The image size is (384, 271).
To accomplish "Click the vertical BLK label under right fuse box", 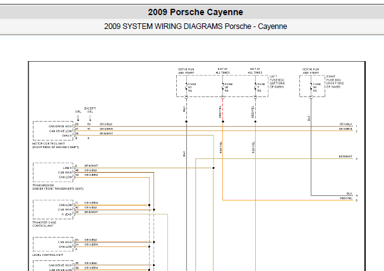I will (309, 118).
